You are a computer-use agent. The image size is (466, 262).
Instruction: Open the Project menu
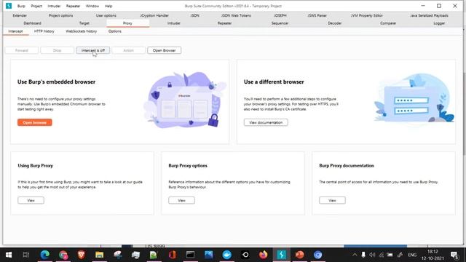36,6
